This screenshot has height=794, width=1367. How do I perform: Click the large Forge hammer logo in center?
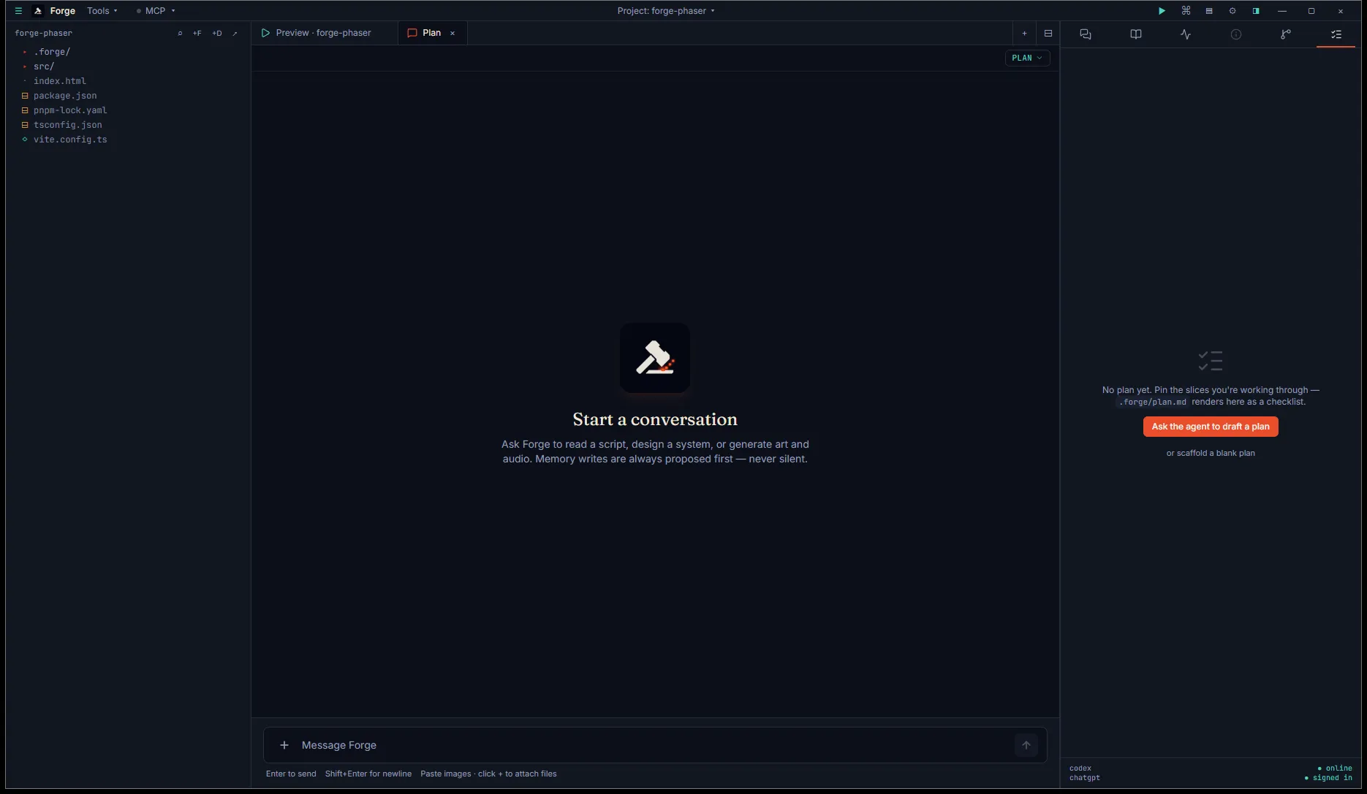tap(655, 358)
